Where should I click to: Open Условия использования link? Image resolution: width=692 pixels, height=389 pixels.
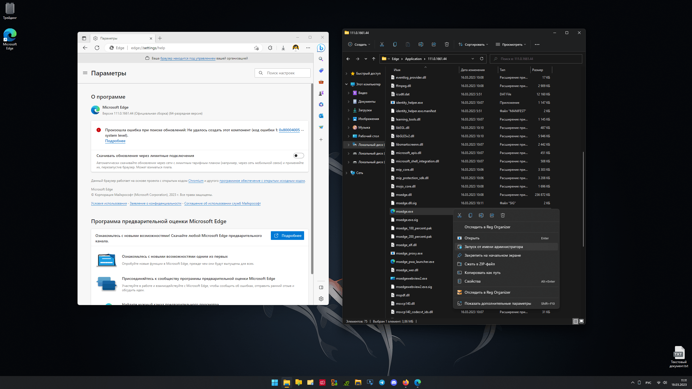tap(109, 203)
